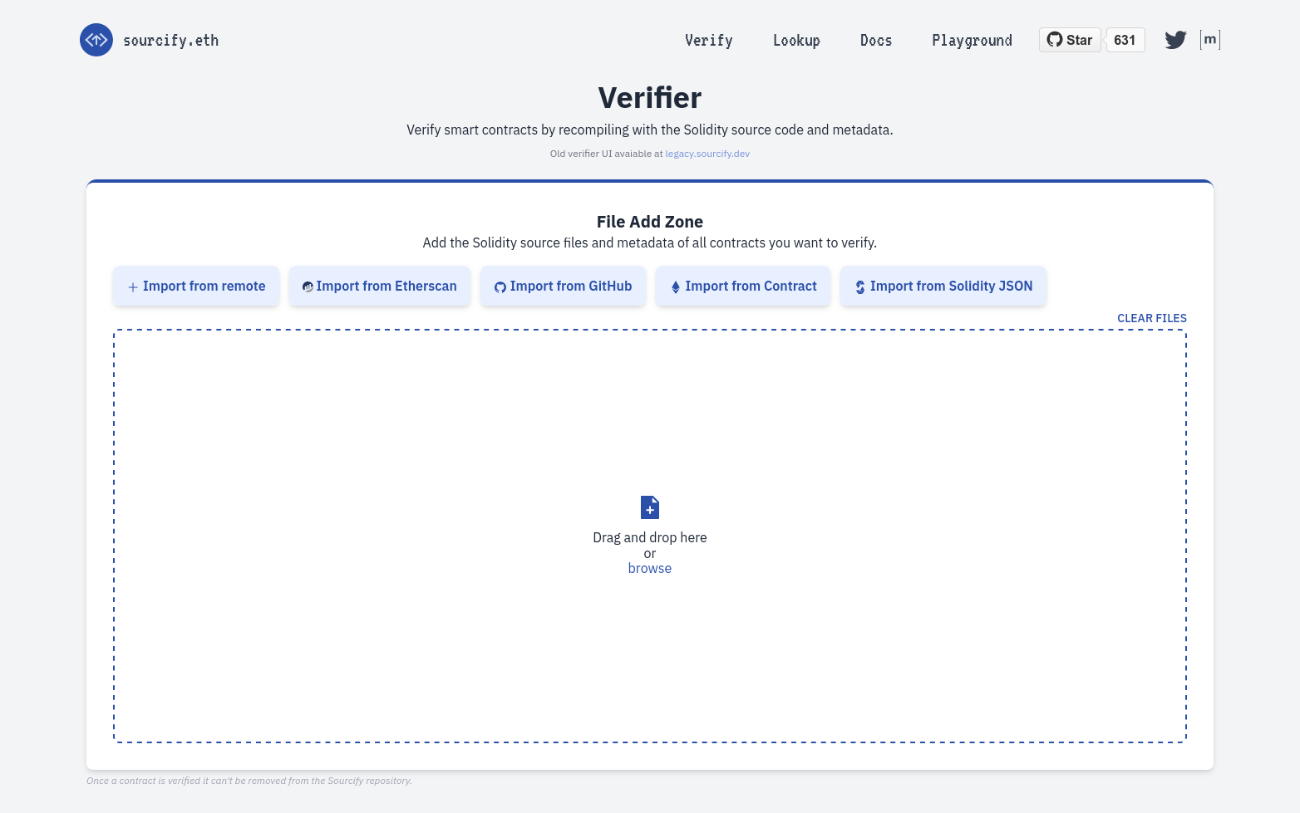Click the Solidity icon on Import from Solidity JSON

point(859,286)
